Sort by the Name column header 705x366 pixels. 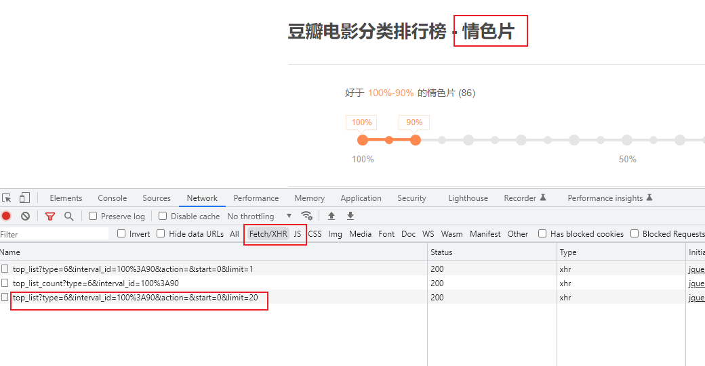(x=213, y=252)
